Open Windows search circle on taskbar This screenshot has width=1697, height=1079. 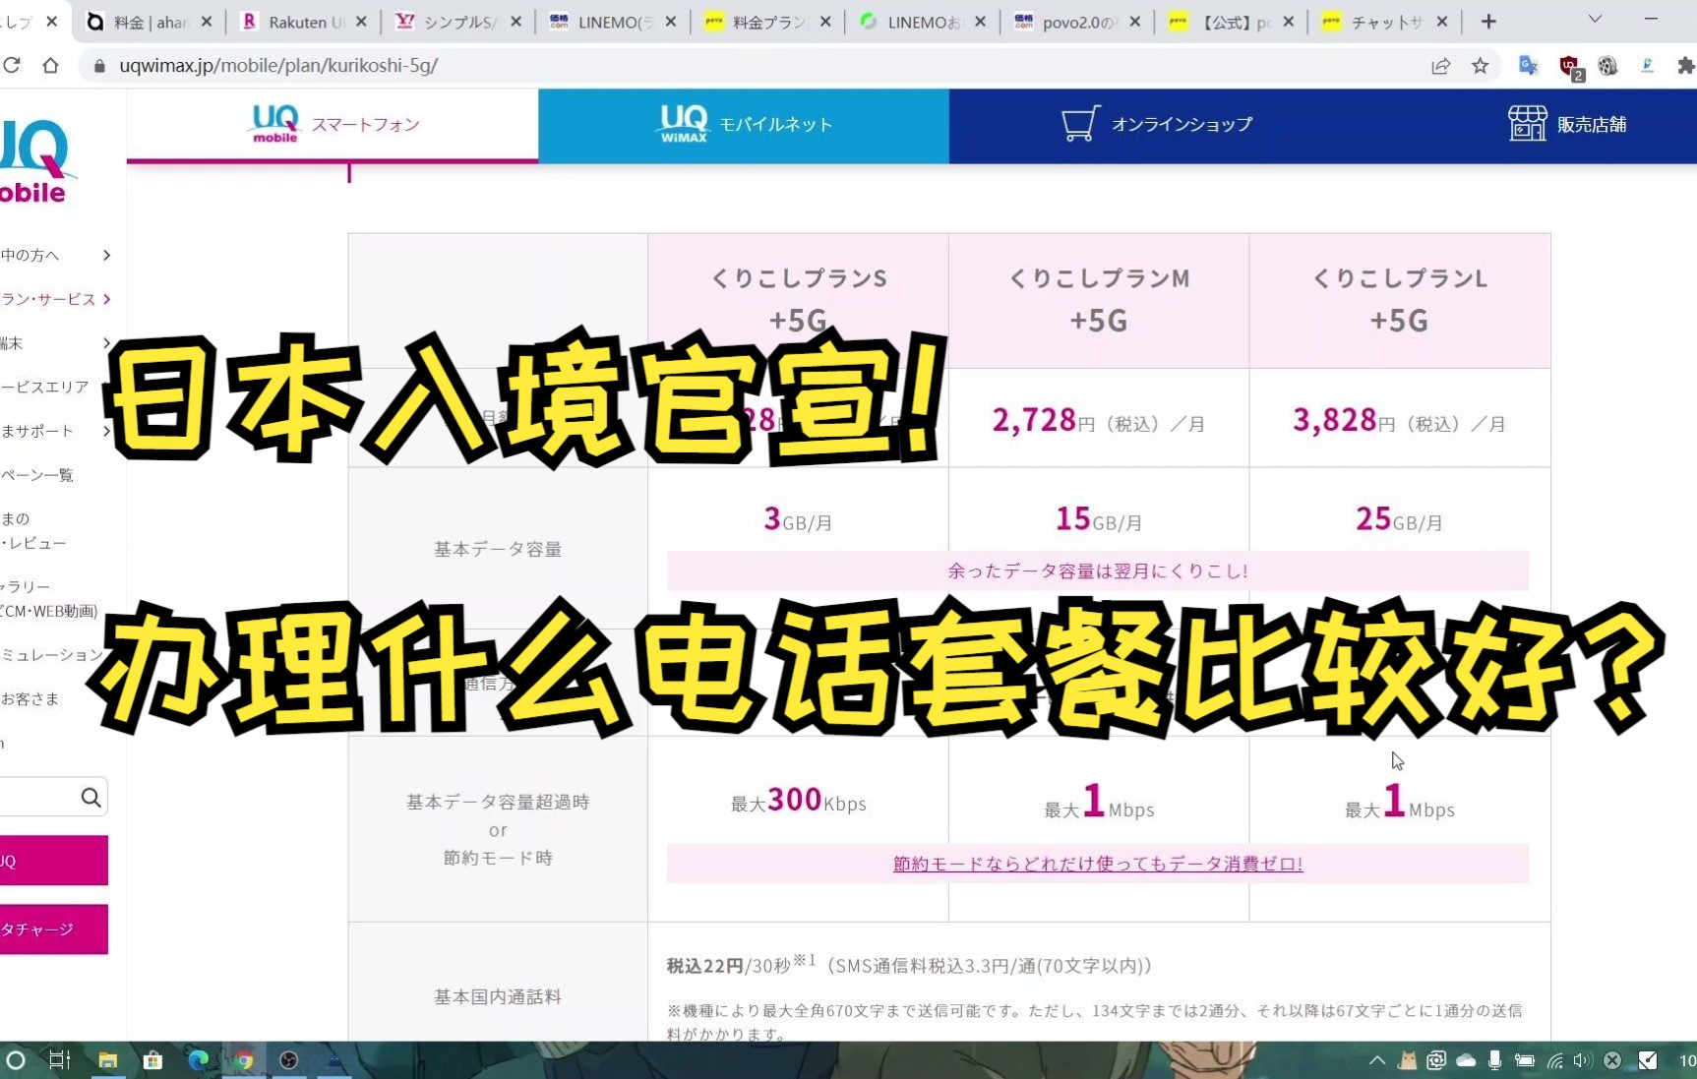tap(16, 1059)
